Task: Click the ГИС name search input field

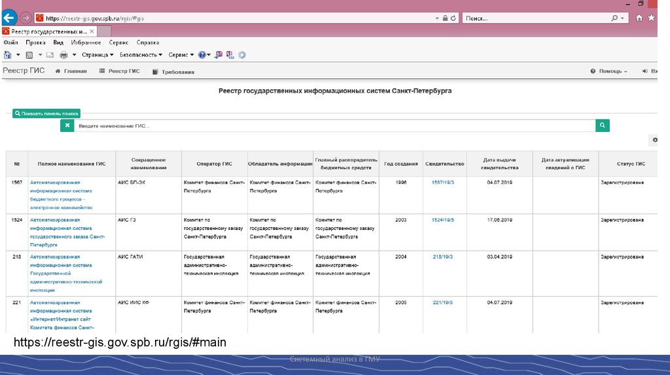Action: 334,125
